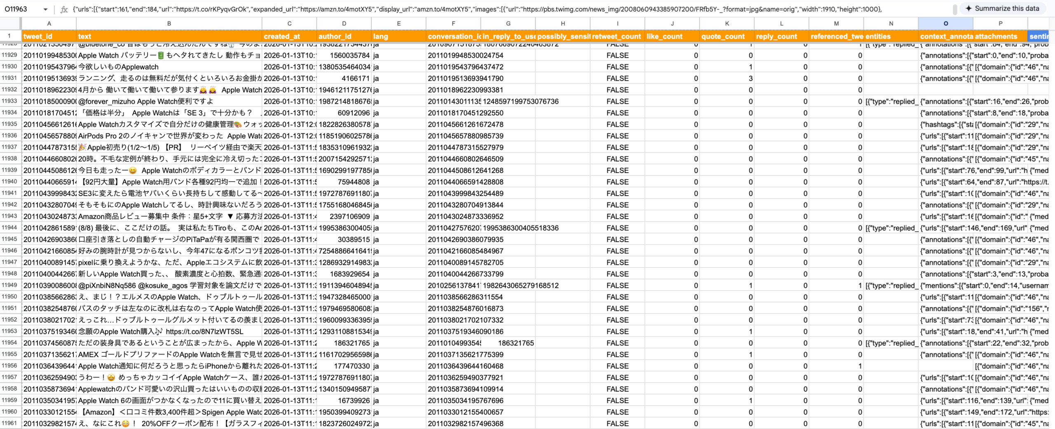This screenshot has height=429, width=1055.
Task: Select column P header
Action: coord(1000,23)
